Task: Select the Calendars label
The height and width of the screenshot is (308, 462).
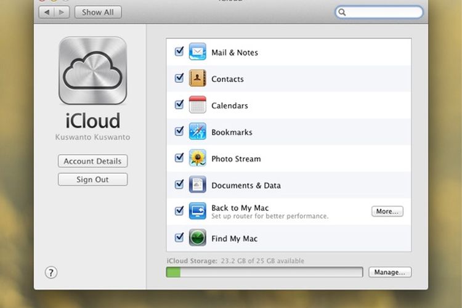Action: (230, 106)
